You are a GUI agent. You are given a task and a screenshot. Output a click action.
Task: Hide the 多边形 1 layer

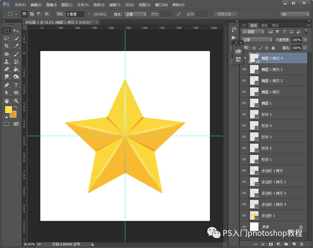(x=244, y=215)
